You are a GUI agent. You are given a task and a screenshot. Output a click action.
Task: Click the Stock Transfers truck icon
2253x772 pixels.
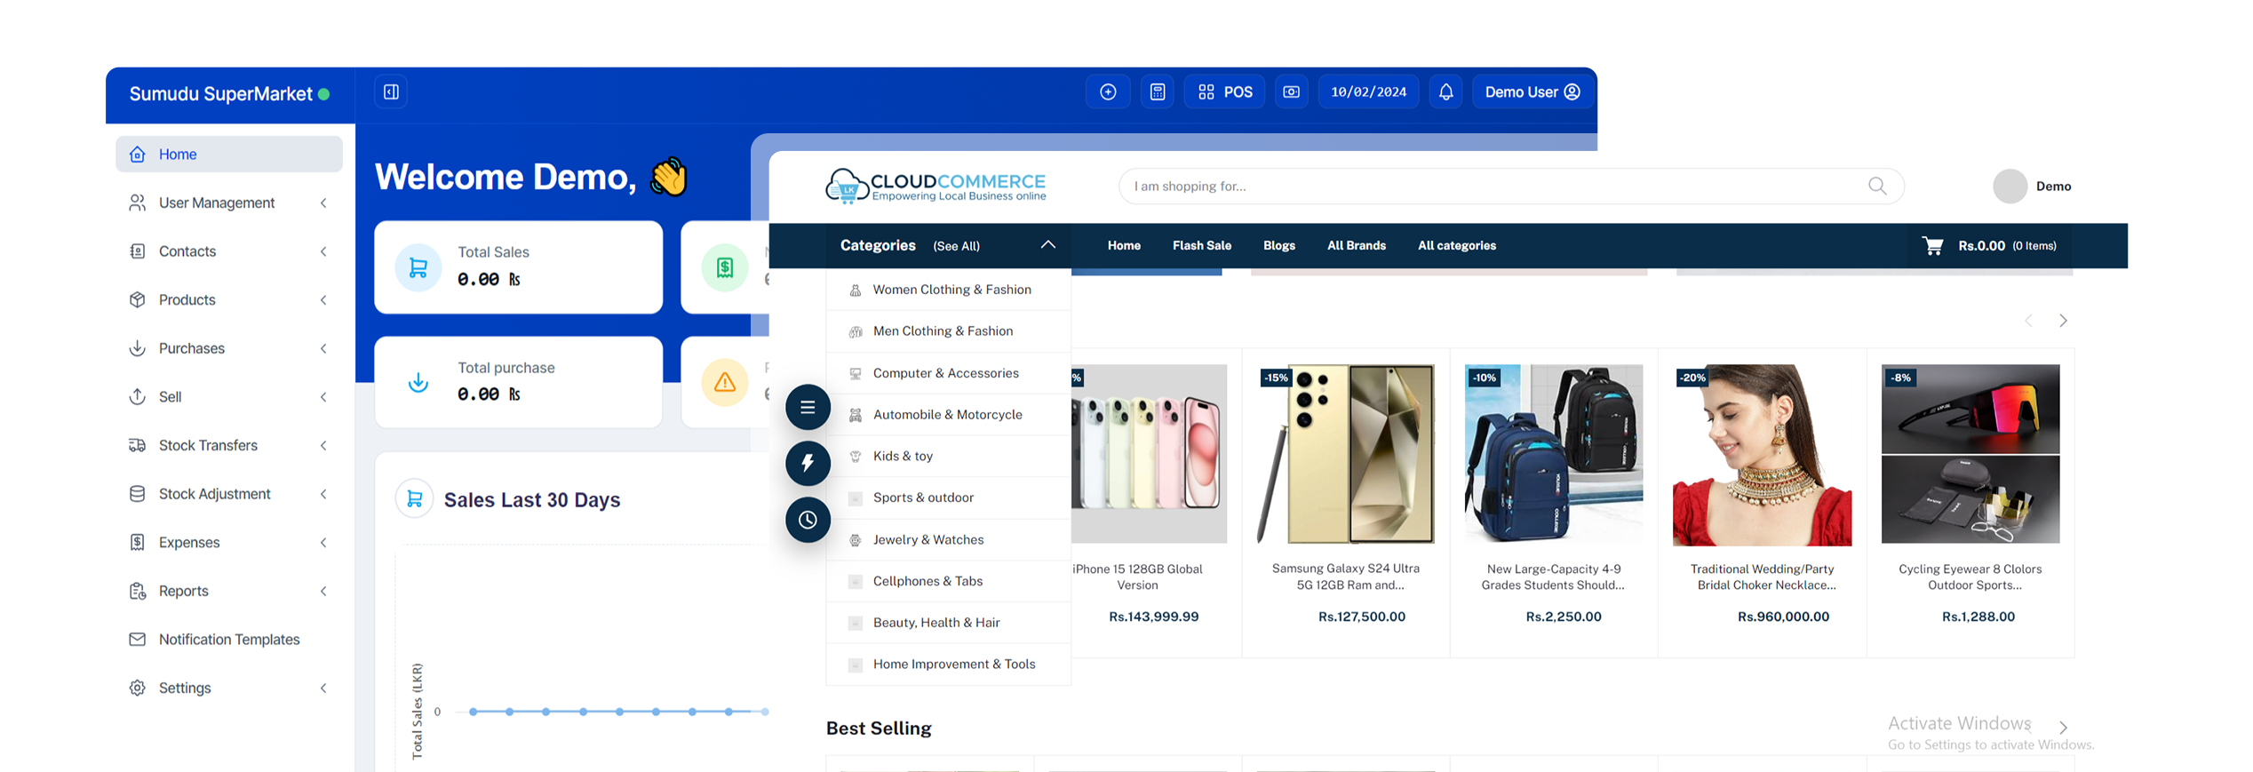click(x=137, y=445)
